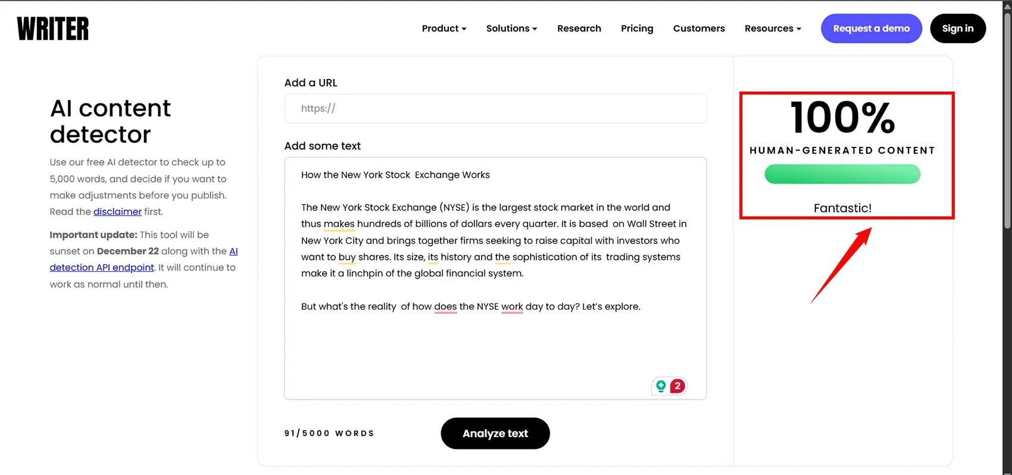The image size is (1012, 475).
Task: Open the Product dropdown menu
Action: coord(443,29)
